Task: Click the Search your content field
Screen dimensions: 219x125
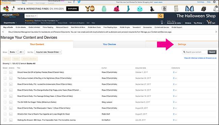Action: tap(195, 52)
